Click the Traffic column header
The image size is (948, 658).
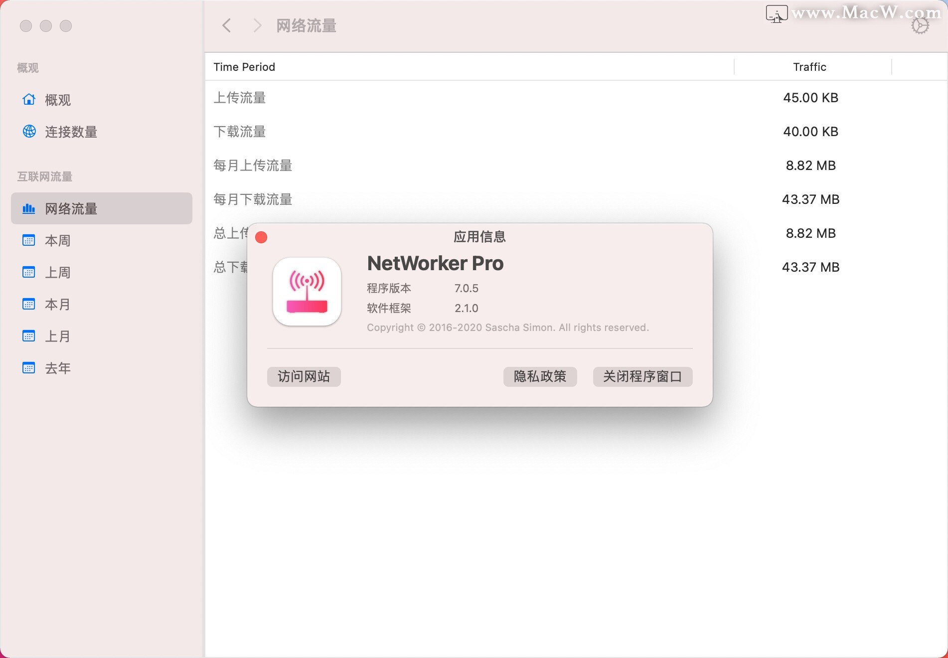click(810, 66)
